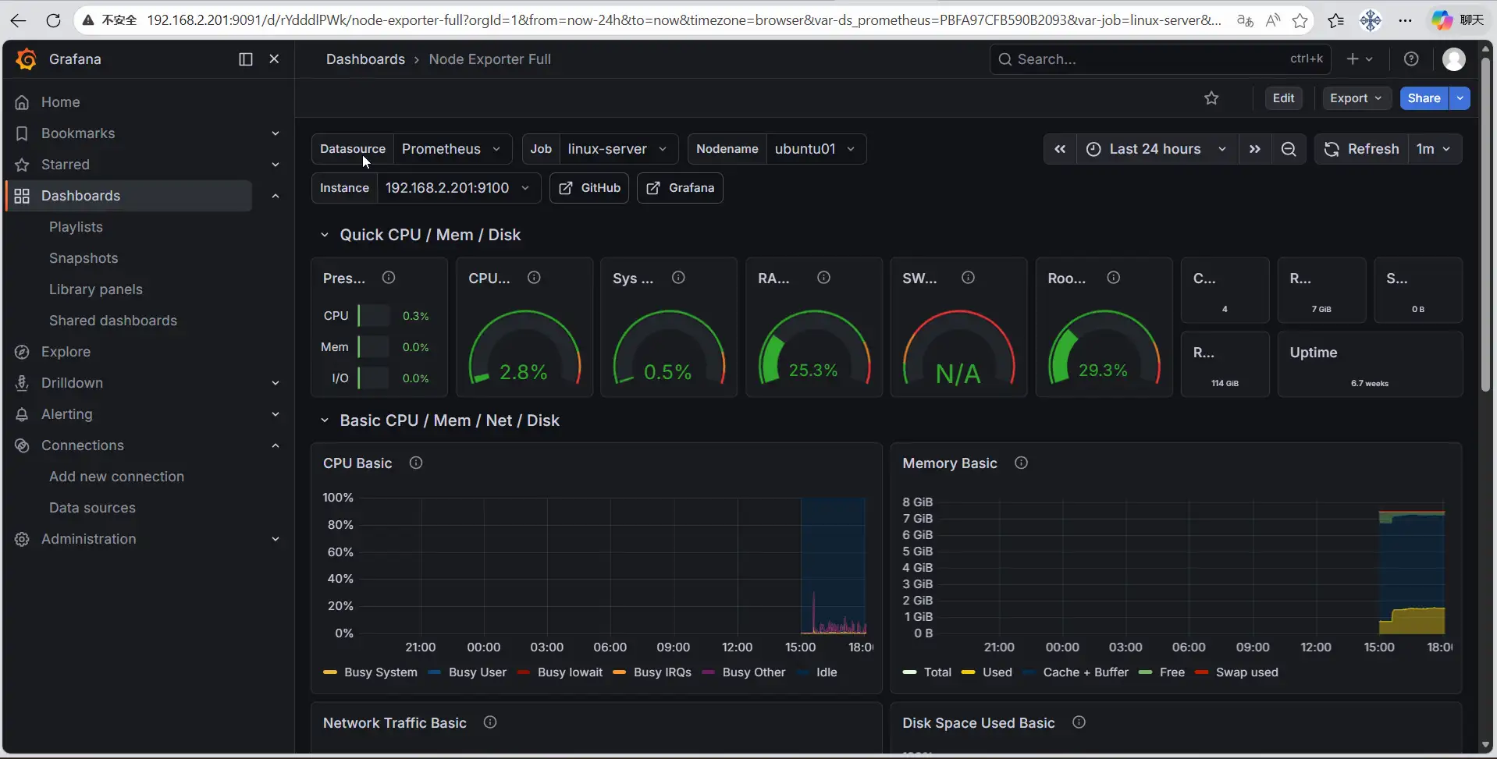Open the user profile avatar

(x=1453, y=59)
